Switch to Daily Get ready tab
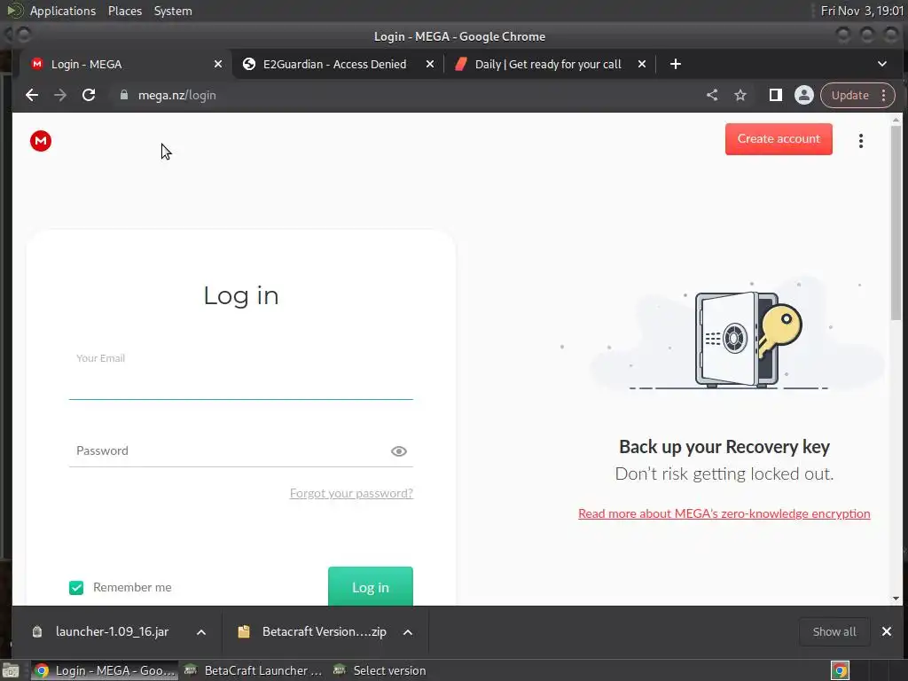This screenshot has height=681, width=908. click(550, 64)
